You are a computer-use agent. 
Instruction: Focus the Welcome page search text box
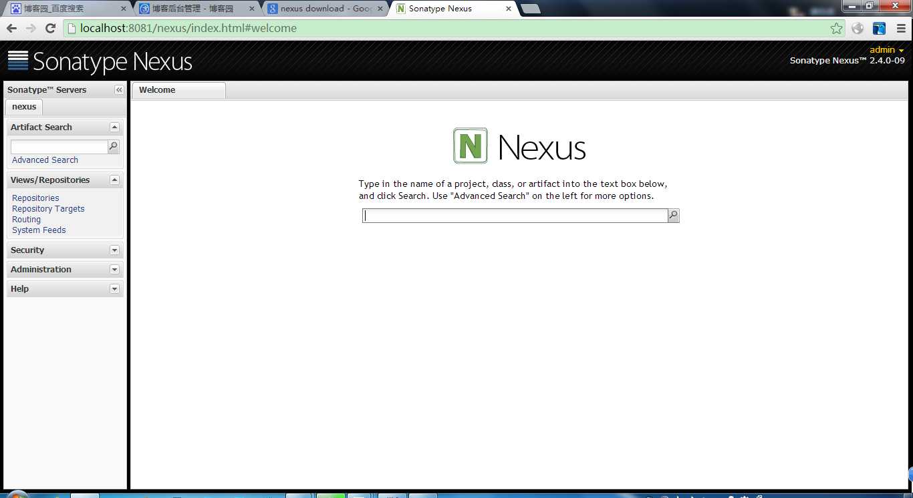(x=515, y=216)
